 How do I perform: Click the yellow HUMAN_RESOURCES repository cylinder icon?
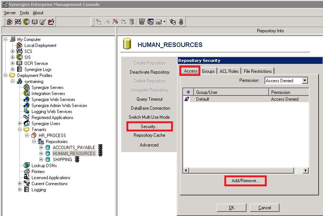click(x=127, y=44)
